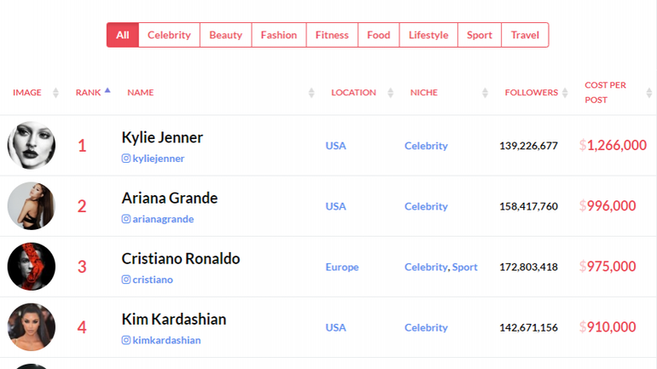Viewport: 657px width, 369px height.
Task: Sort by Followers column arrows
Action: [x=565, y=92]
